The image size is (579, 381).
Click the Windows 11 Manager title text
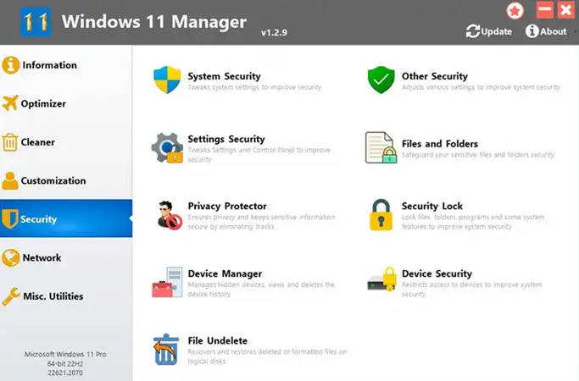(154, 22)
